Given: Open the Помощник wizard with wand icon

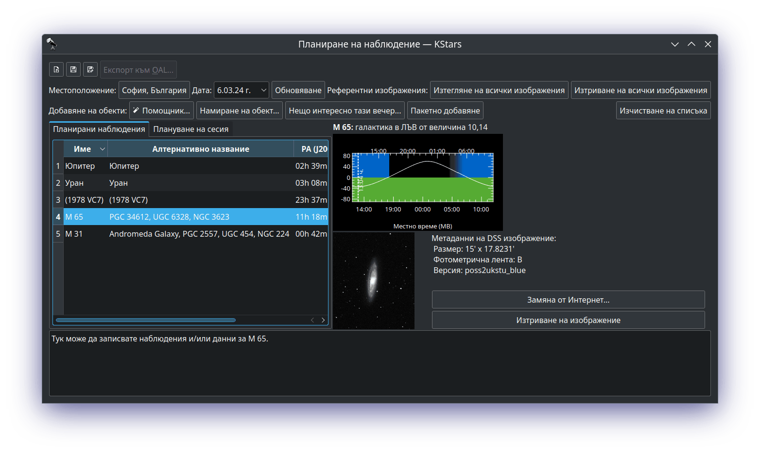Looking at the screenshot, I should click(161, 111).
